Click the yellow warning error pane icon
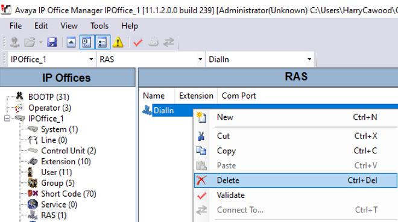Screen dimensions: 398x222 click(118, 42)
